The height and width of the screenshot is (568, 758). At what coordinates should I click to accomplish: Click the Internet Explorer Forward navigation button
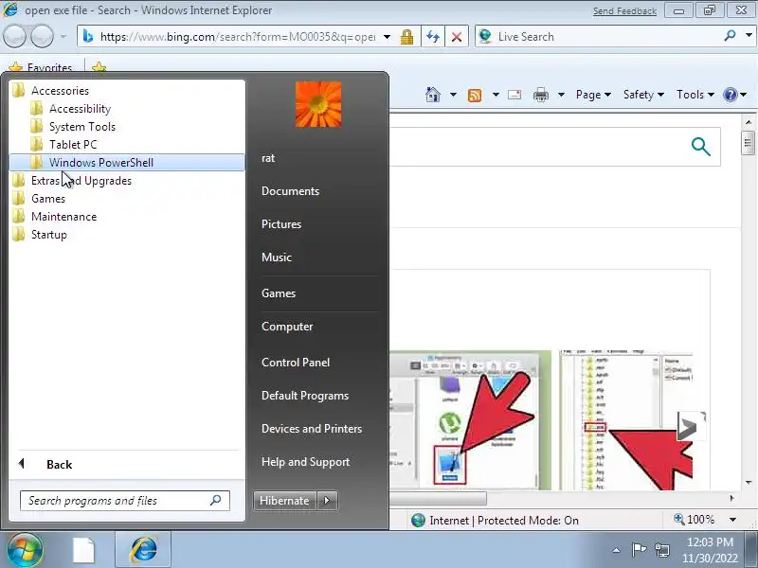(42, 36)
